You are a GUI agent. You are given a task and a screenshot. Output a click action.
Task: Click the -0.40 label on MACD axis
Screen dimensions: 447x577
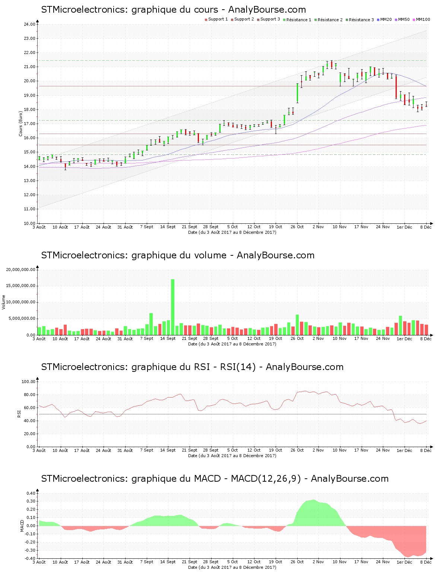point(30,558)
